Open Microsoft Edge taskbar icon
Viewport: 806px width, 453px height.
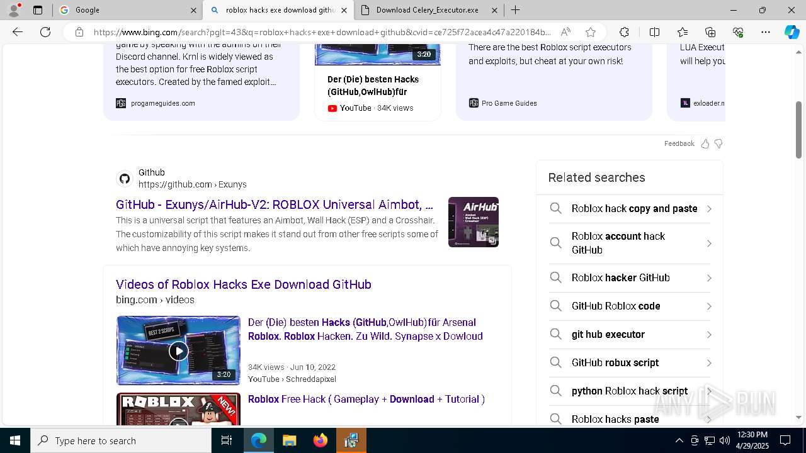click(259, 440)
